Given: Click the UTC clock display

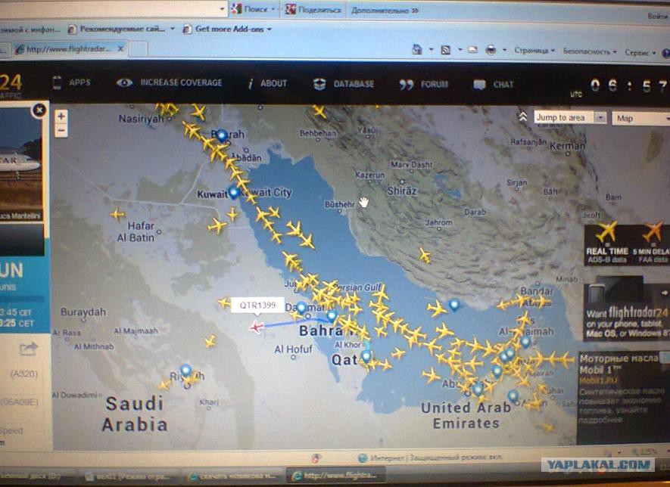Looking at the screenshot, I should (621, 88).
